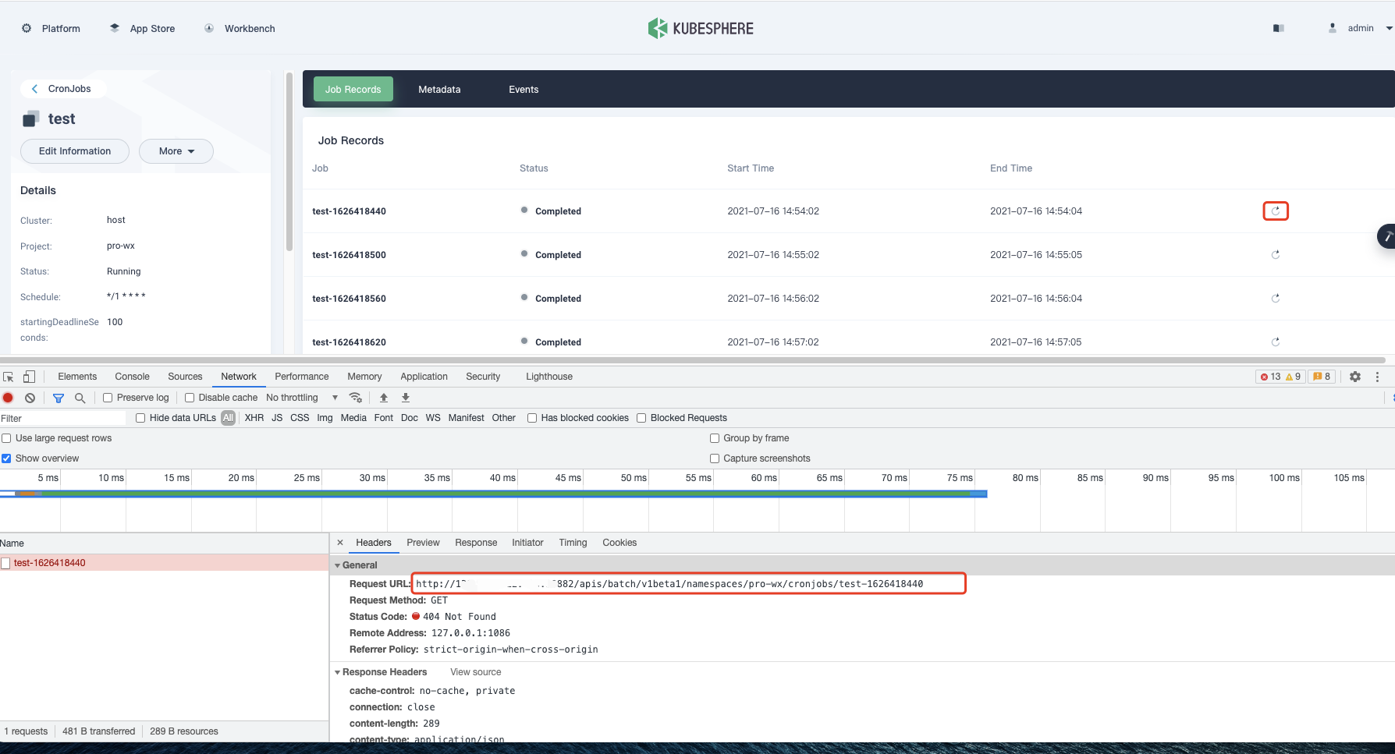The height and width of the screenshot is (754, 1395).
Task: Open DevTools settings gear
Action: (x=1355, y=377)
